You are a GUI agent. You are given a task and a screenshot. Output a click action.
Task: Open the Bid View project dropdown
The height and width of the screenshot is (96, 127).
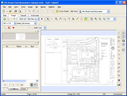point(94,12)
